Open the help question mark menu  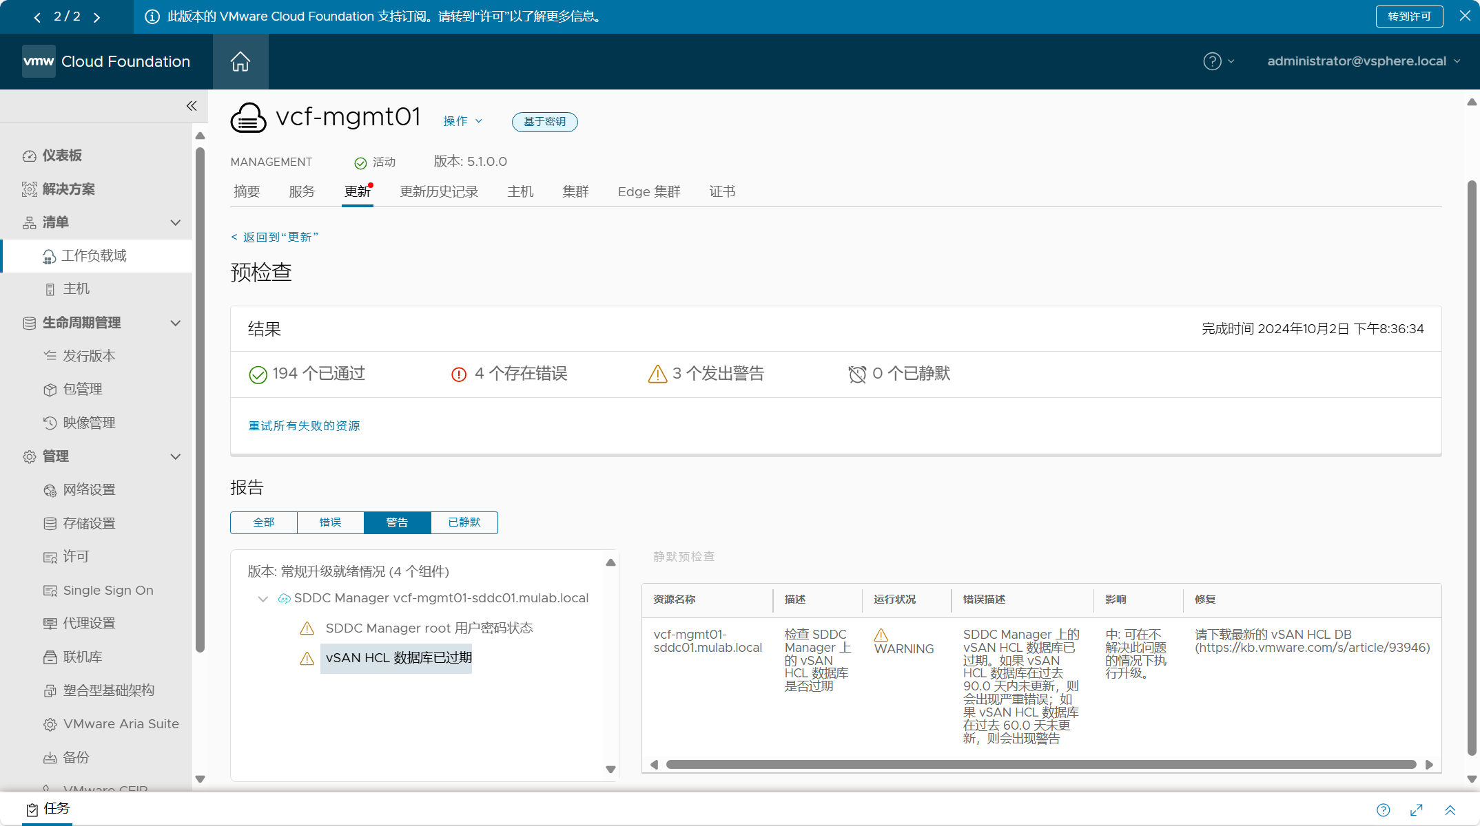click(1218, 61)
